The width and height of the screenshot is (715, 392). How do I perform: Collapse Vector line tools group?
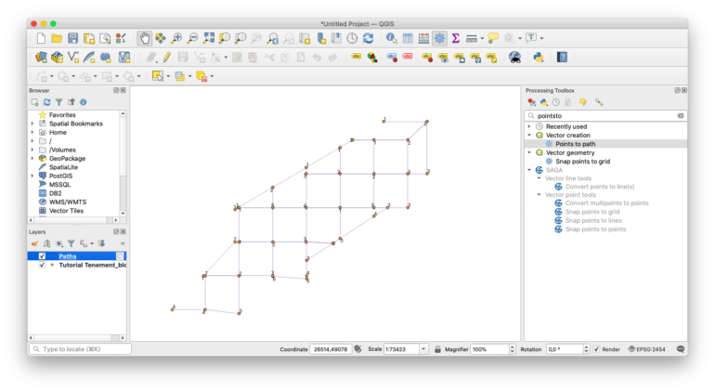tap(539, 178)
